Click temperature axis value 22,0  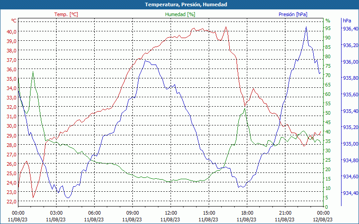click(x=12, y=202)
